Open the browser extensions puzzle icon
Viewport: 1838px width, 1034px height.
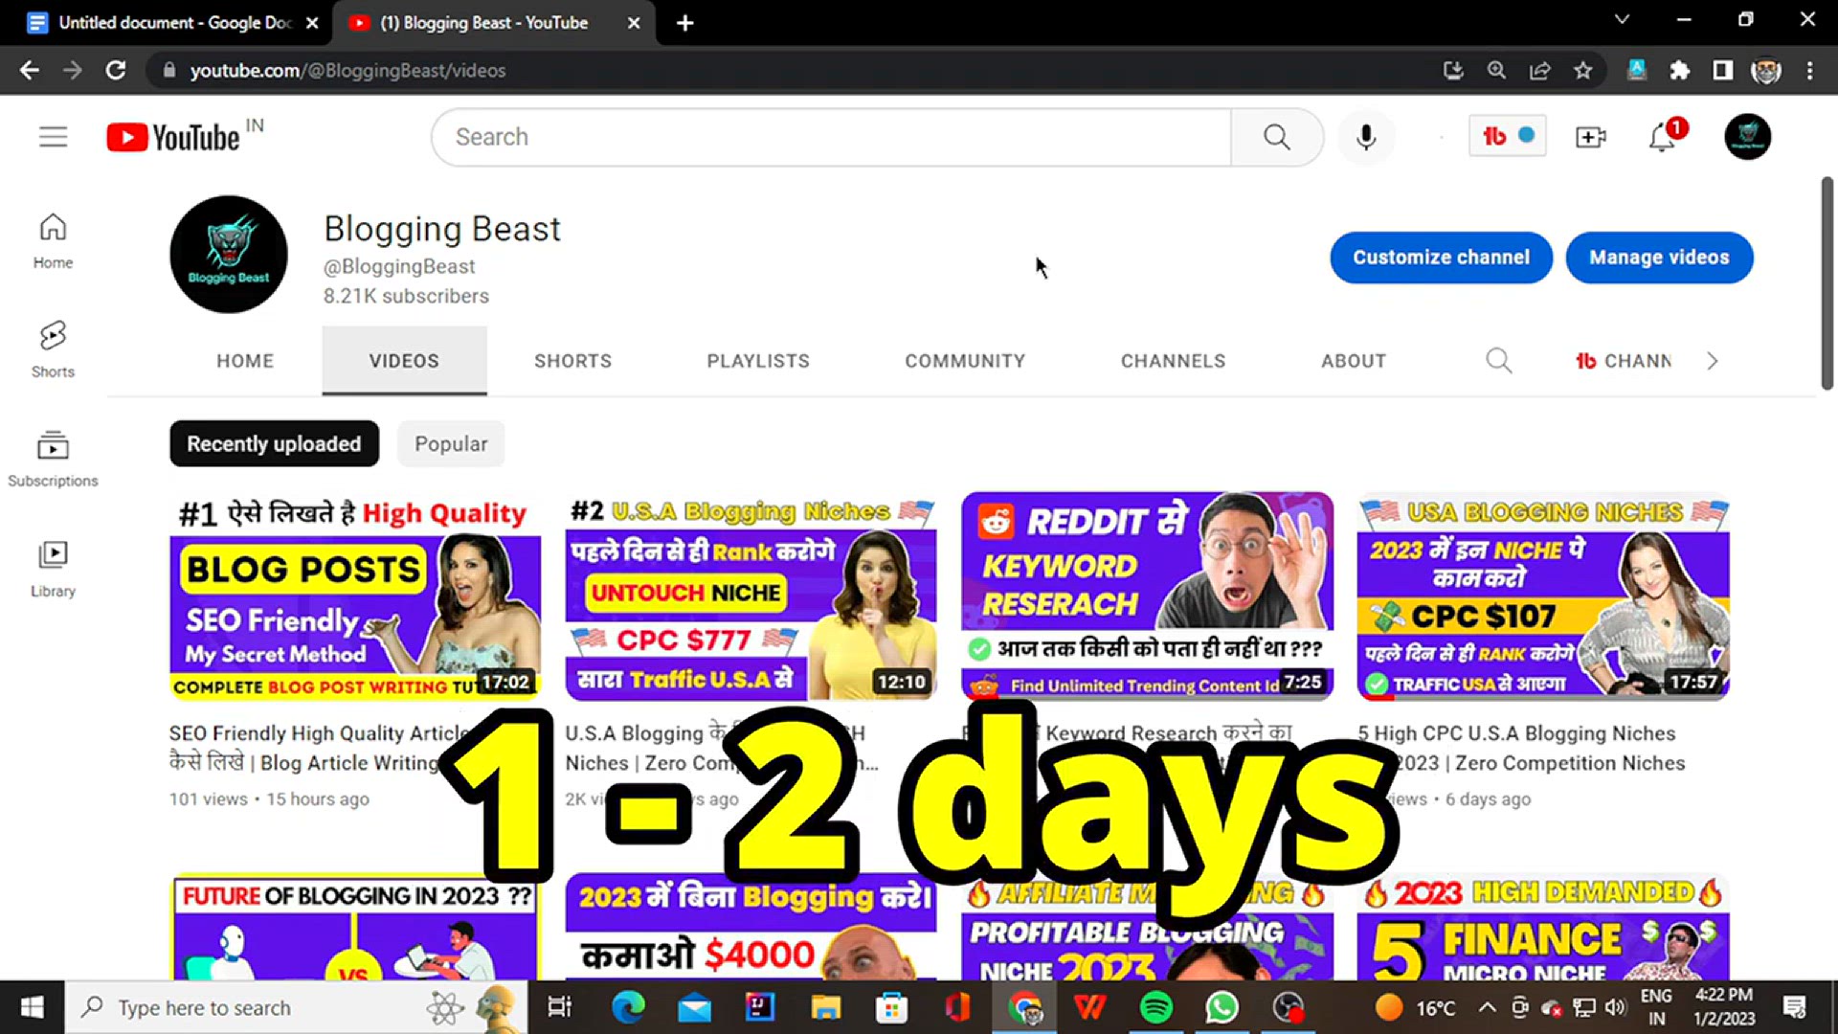click(x=1680, y=70)
